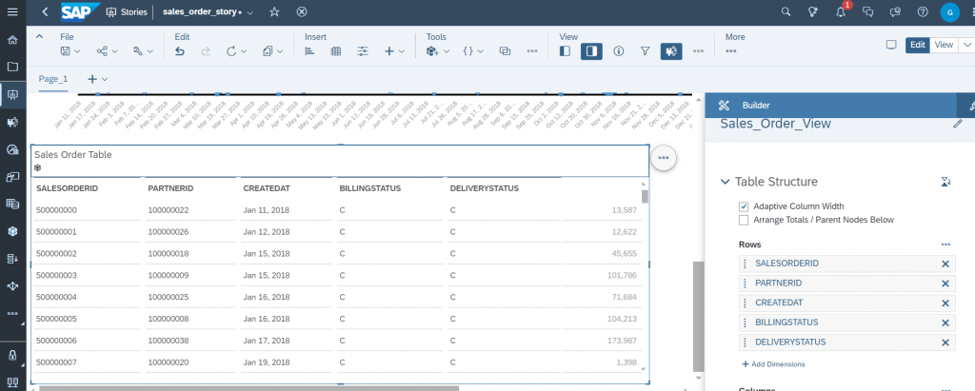Open Sales Order Table more actions button
The image size is (975, 391).
pyautogui.click(x=664, y=158)
